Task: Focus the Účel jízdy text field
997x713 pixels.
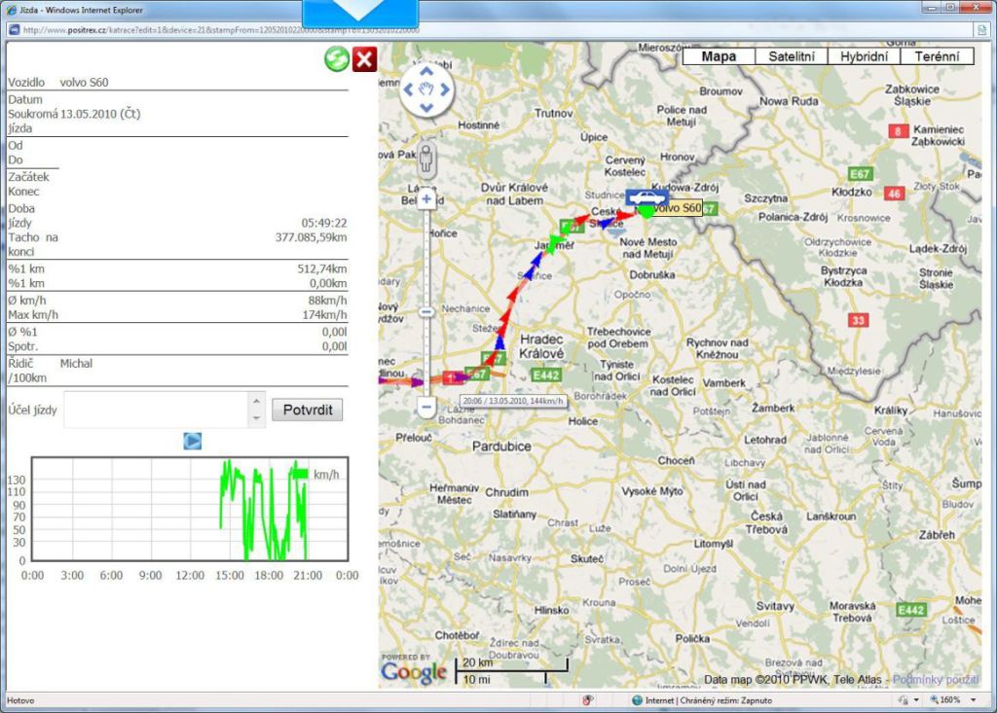Action: point(156,410)
